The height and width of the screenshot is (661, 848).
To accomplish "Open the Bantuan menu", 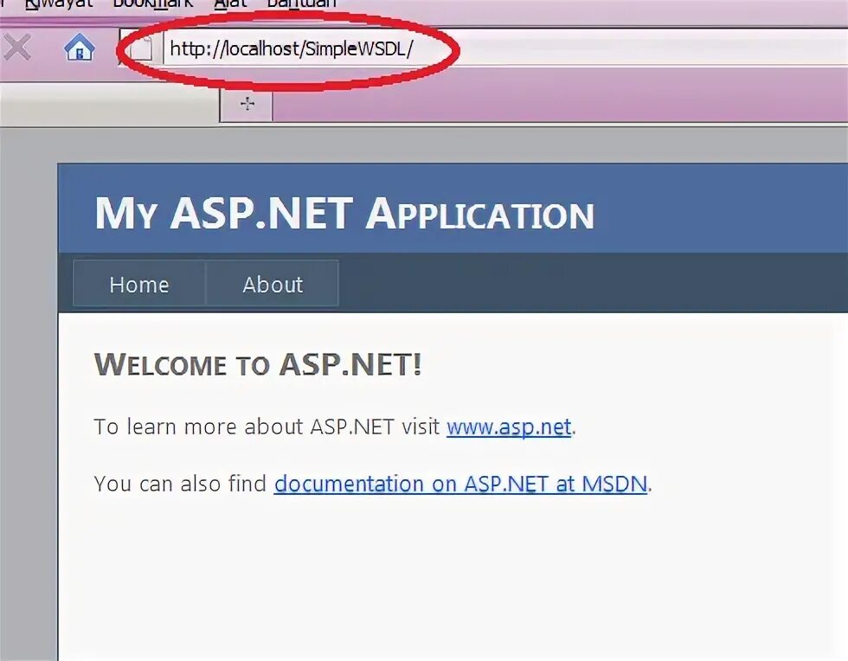I will tap(299, 3).
